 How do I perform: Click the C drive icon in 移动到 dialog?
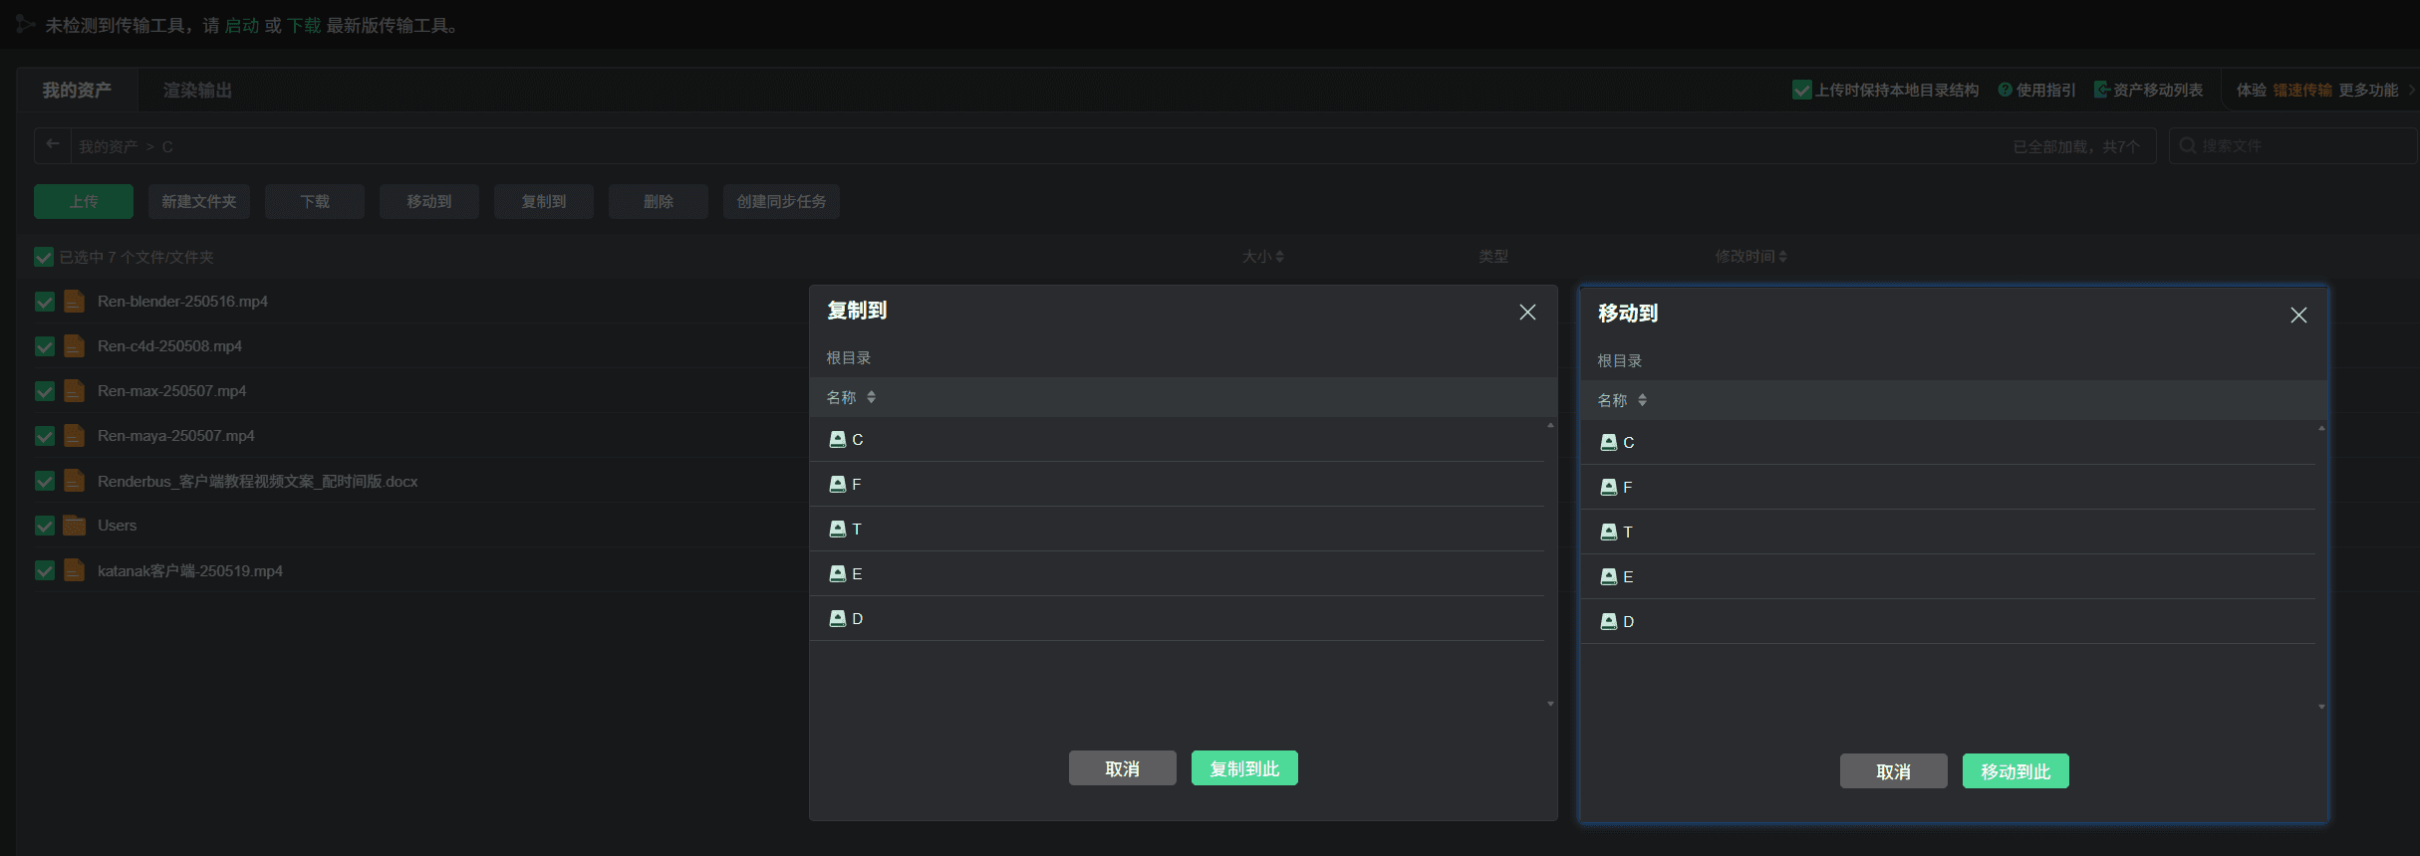pos(1609,442)
